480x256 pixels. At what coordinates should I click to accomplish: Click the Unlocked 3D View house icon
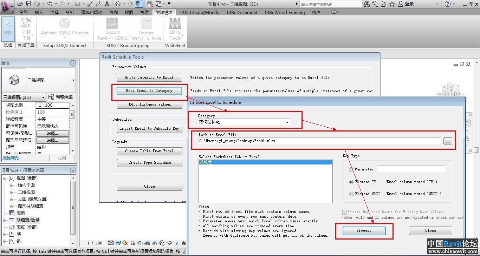(x=162, y=243)
